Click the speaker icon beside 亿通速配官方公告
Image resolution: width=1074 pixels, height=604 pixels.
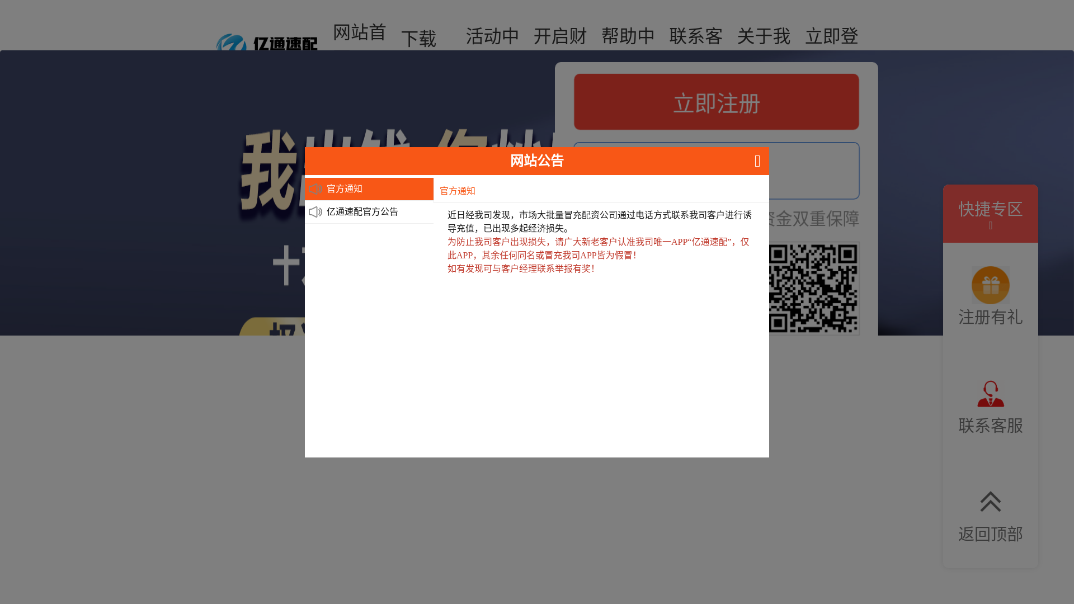pos(315,212)
